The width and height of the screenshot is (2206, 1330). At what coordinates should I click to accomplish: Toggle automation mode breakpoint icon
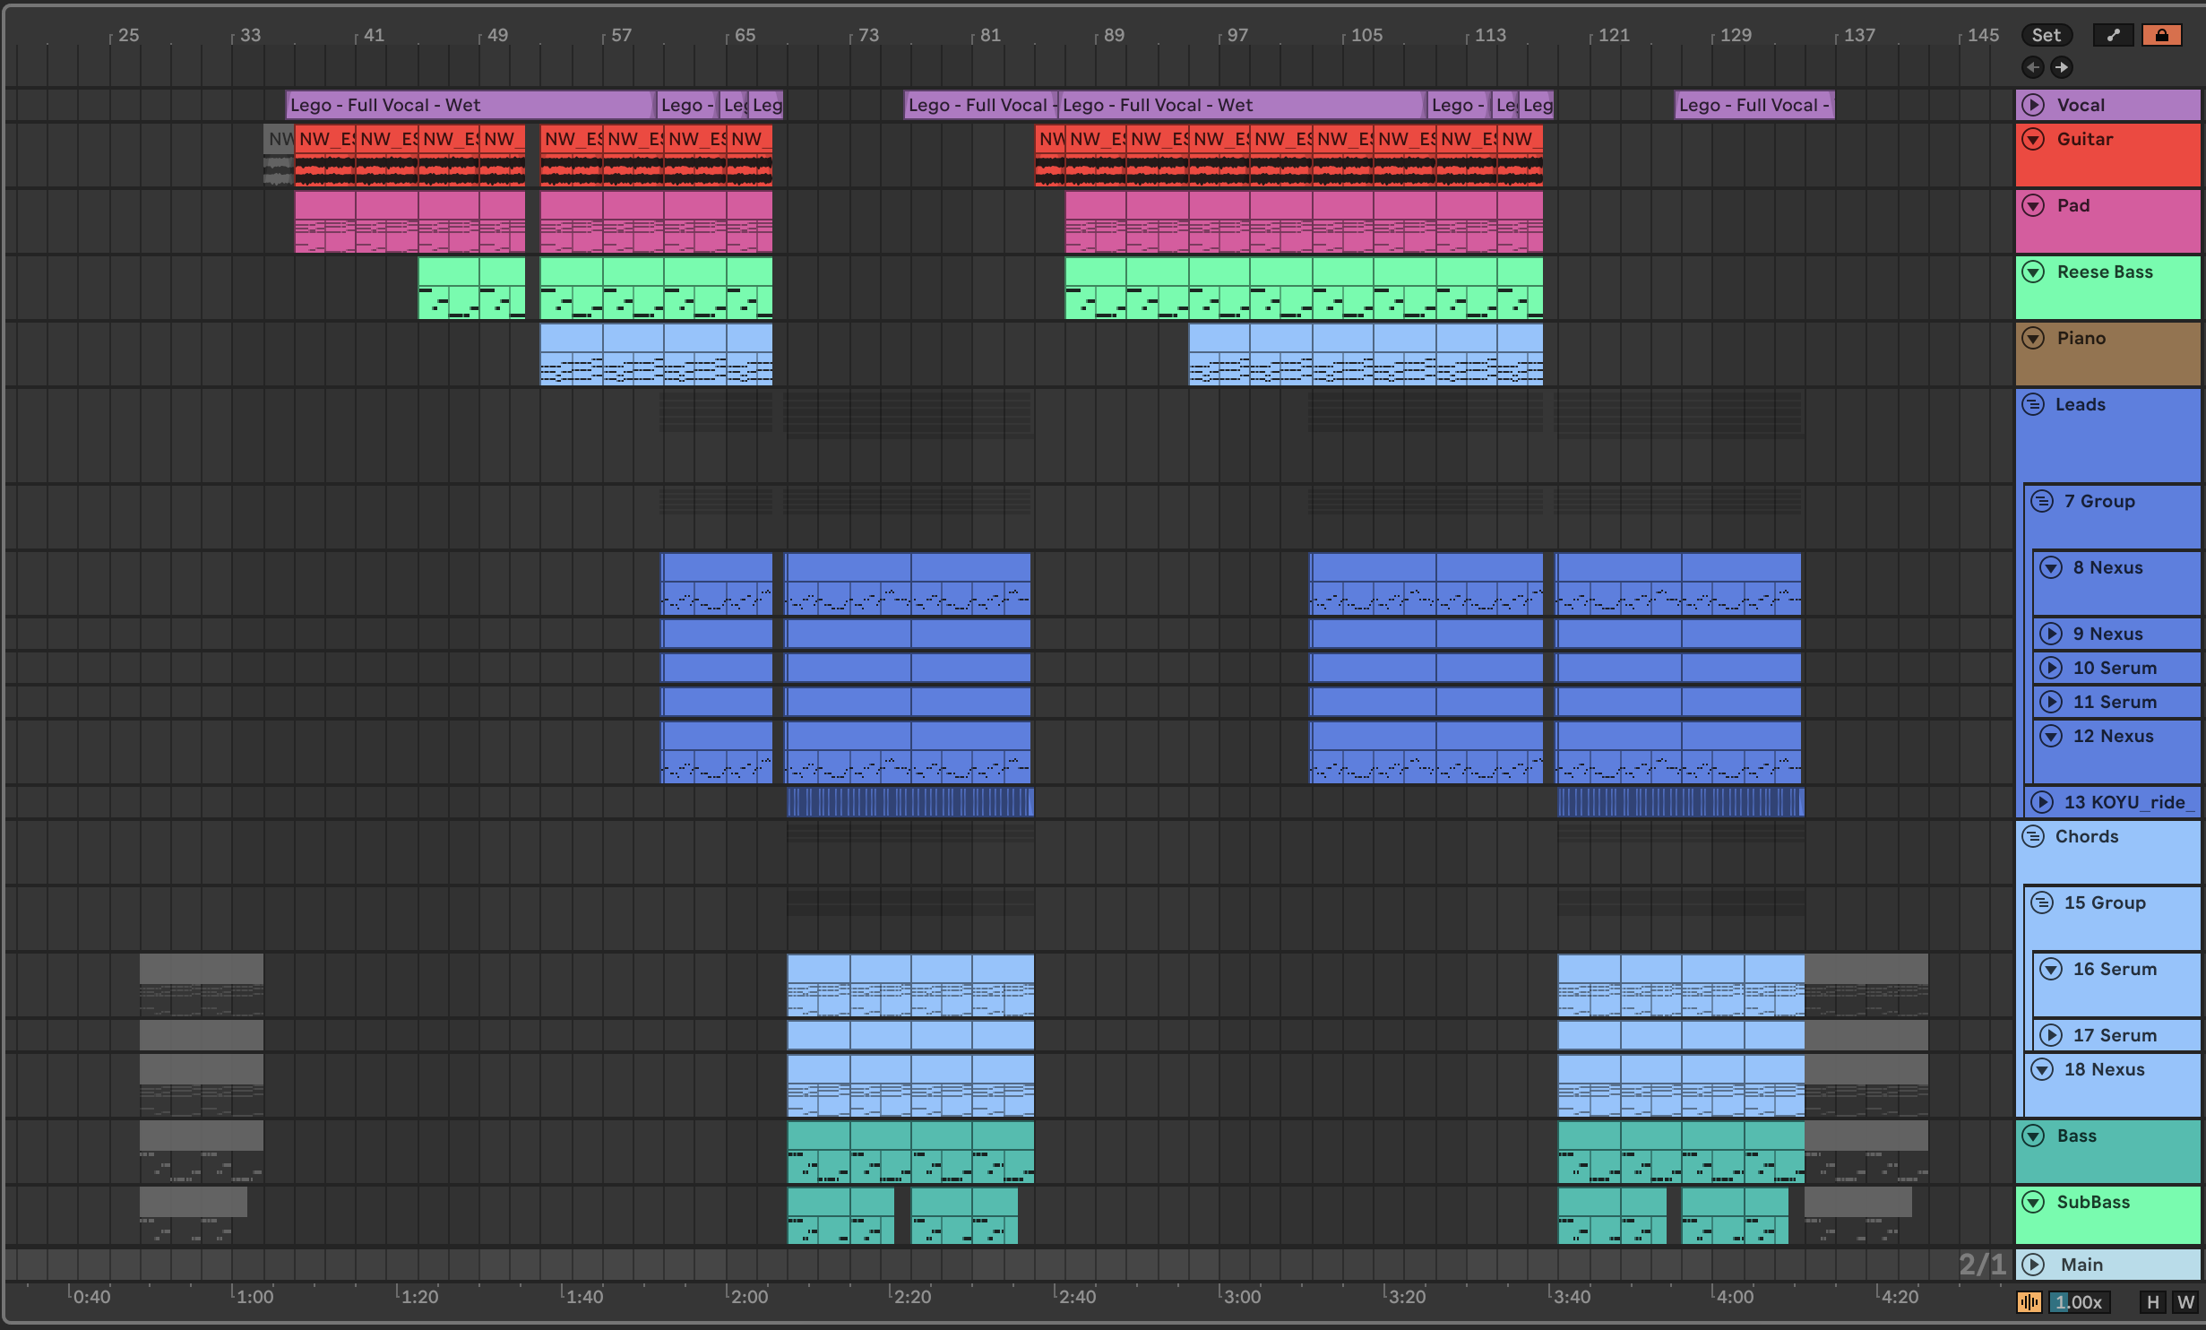point(2113,35)
